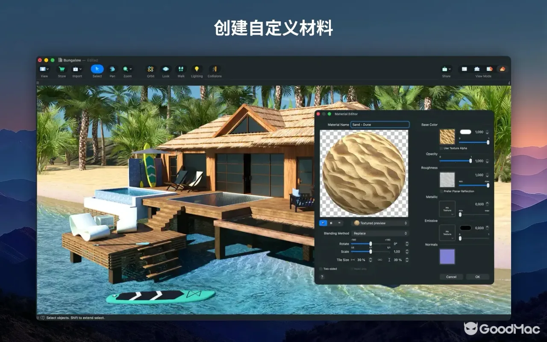Choose the Orbit navigation tool
The width and height of the screenshot is (547, 342).
tap(150, 69)
